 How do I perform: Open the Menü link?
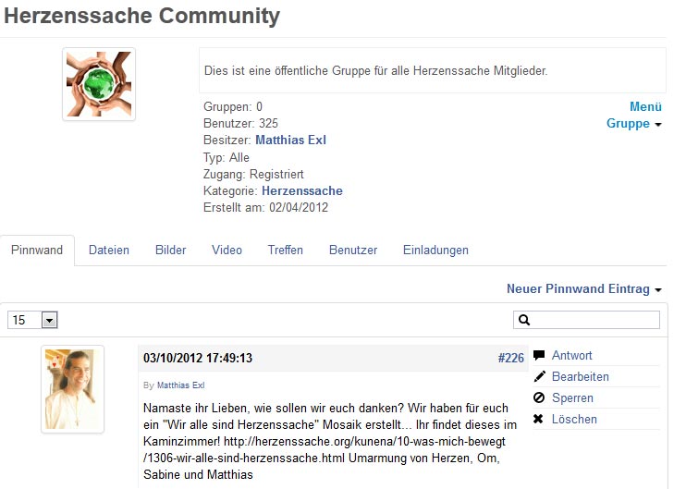tap(645, 106)
